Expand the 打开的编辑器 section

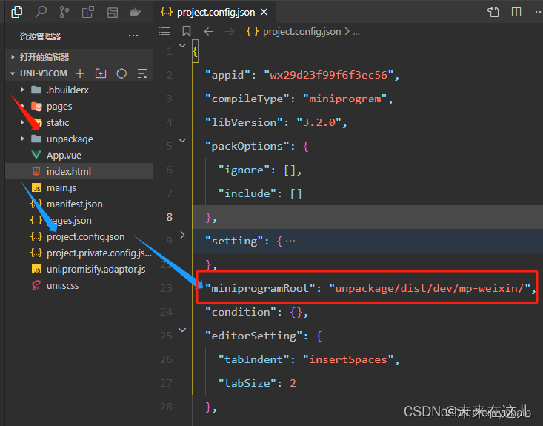point(44,57)
